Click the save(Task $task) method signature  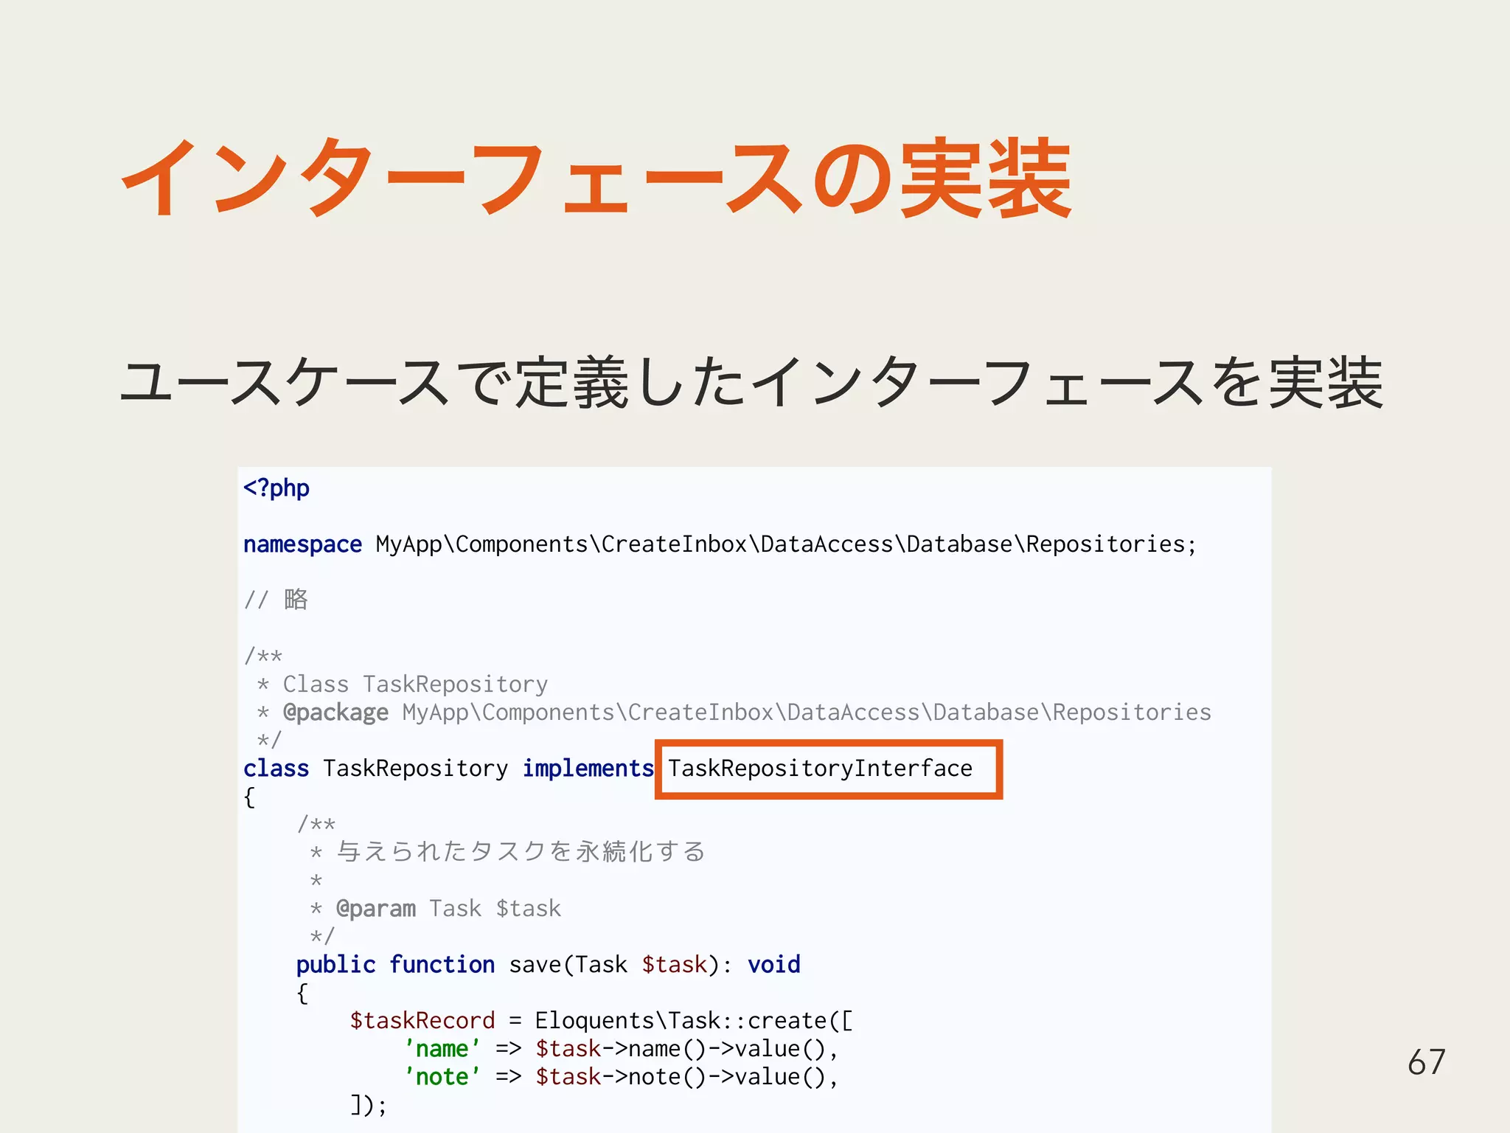coord(613,965)
